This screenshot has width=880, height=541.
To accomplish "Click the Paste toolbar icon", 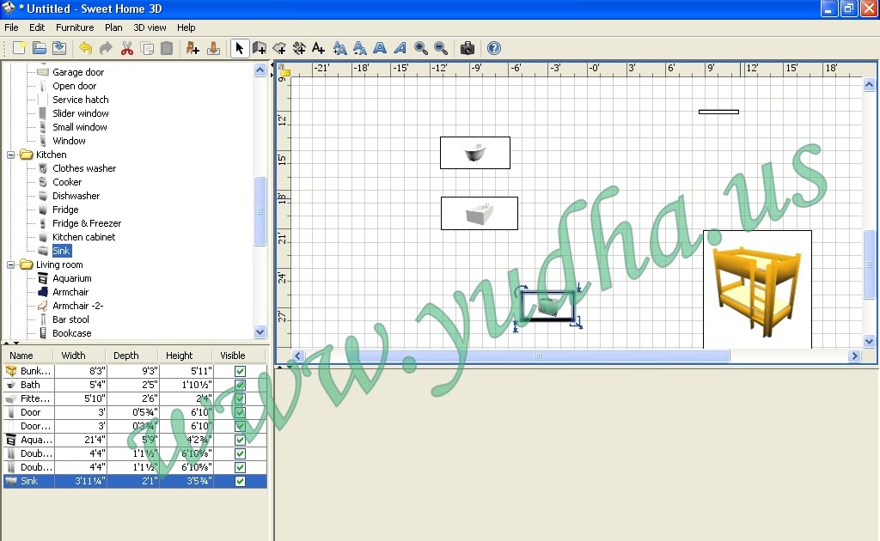I will 167,48.
